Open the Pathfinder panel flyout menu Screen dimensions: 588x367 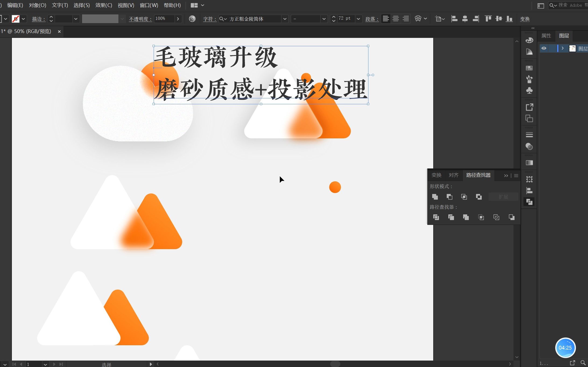pos(516,175)
